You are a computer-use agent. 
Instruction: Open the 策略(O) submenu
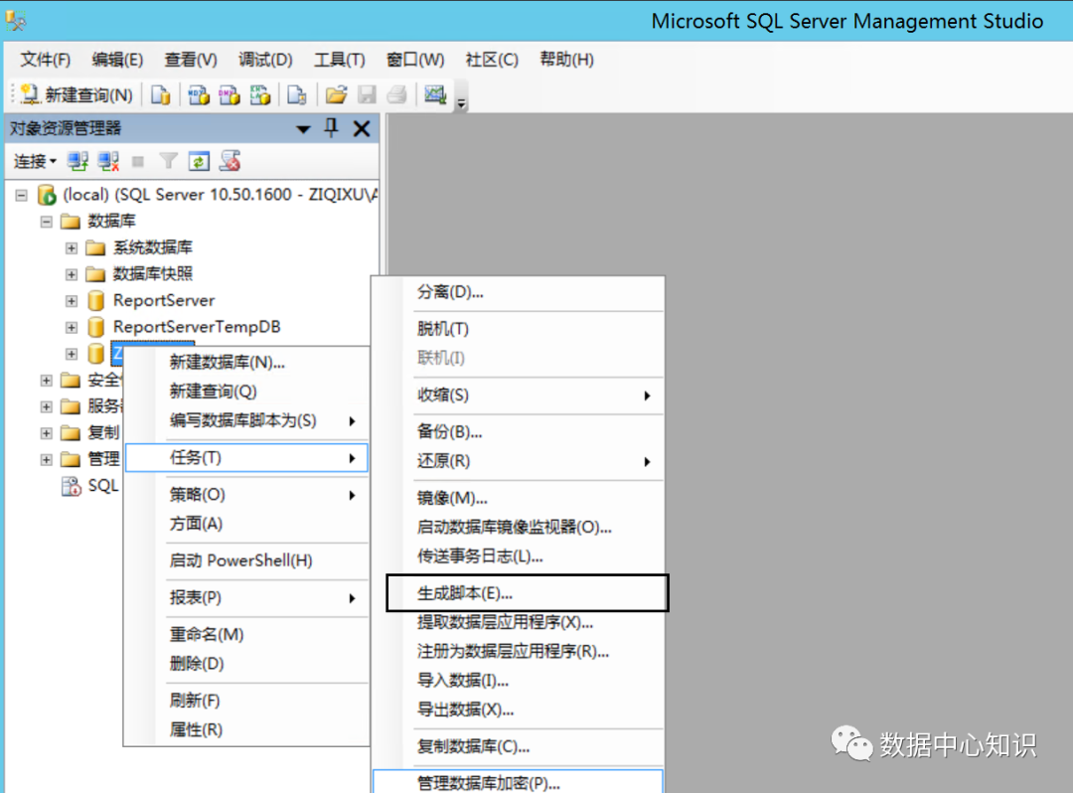click(x=246, y=495)
